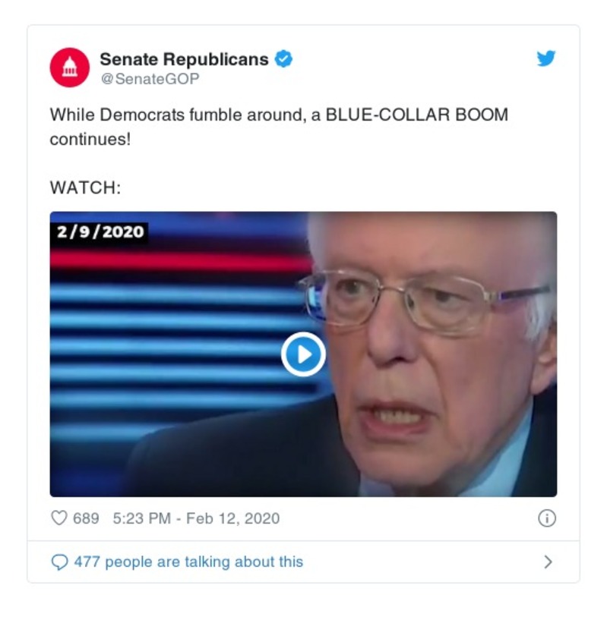Visit the @SenateGOP handle link
This screenshot has width=607, height=620.
pyautogui.click(x=150, y=79)
